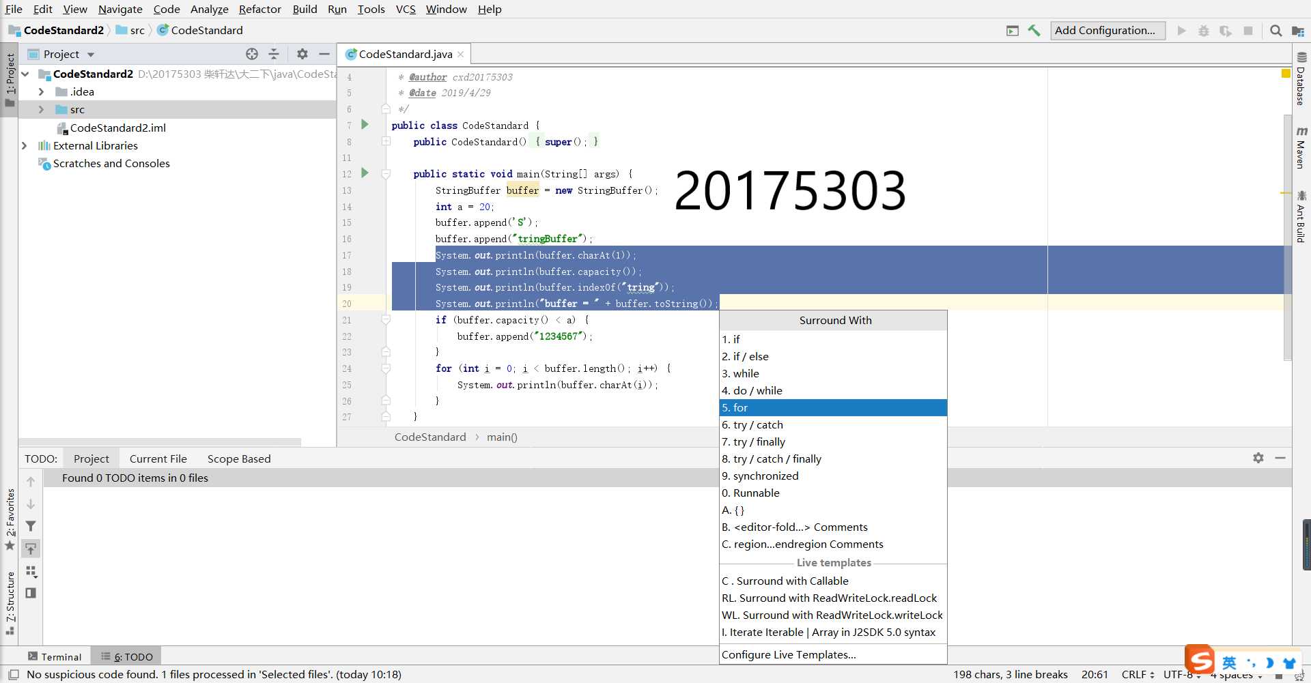Open the Refactor menu
The image size is (1311, 683).
tap(259, 9)
